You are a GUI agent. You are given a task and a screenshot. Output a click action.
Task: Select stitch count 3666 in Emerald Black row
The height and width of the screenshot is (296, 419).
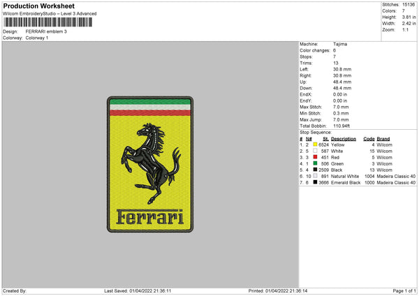tap(323, 183)
